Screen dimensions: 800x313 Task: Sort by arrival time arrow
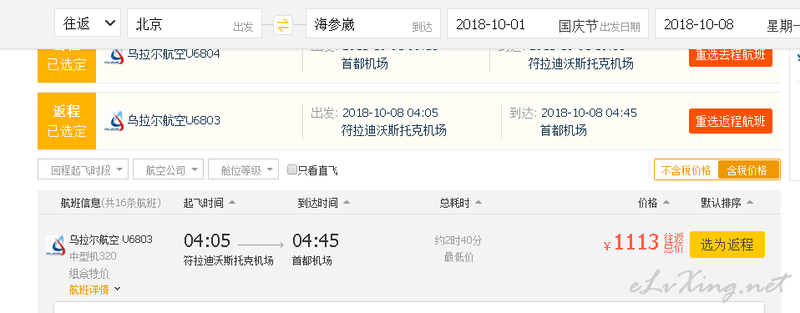[x=347, y=203]
